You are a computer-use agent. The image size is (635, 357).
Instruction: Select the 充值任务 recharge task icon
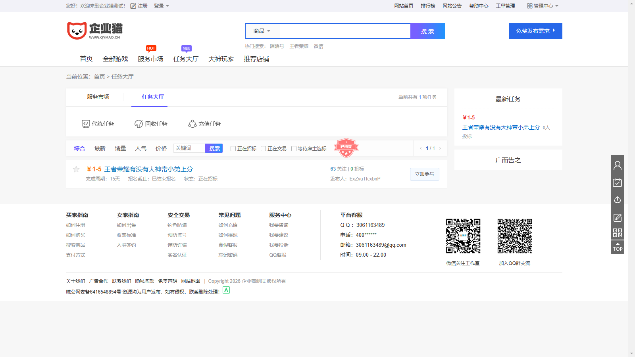click(192, 123)
